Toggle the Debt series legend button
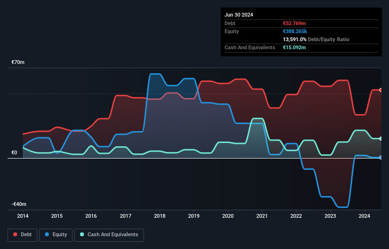Screen dimensions: 389x249 pos(22,235)
